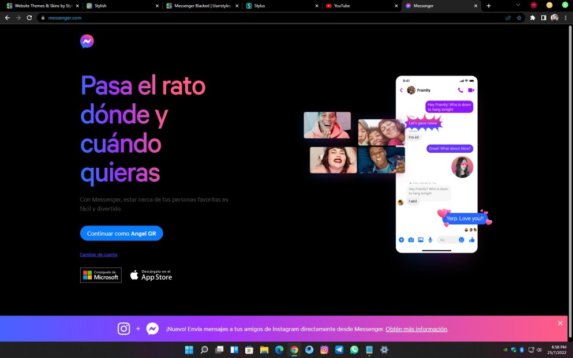Click the microphone icon in phone mockup
573x358 pixels.
[x=430, y=240]
